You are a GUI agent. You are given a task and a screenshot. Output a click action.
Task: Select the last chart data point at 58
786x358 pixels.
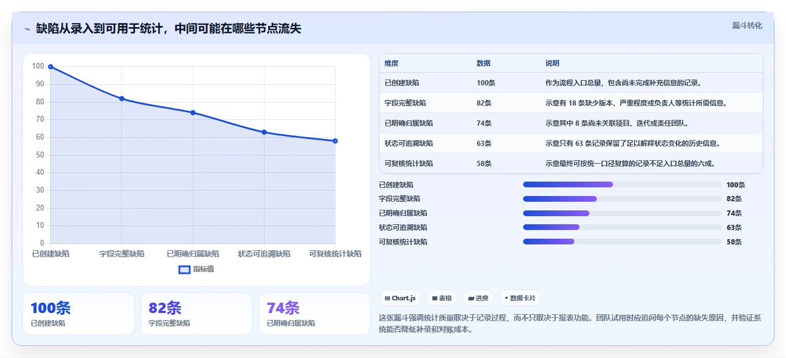[335, 141]
